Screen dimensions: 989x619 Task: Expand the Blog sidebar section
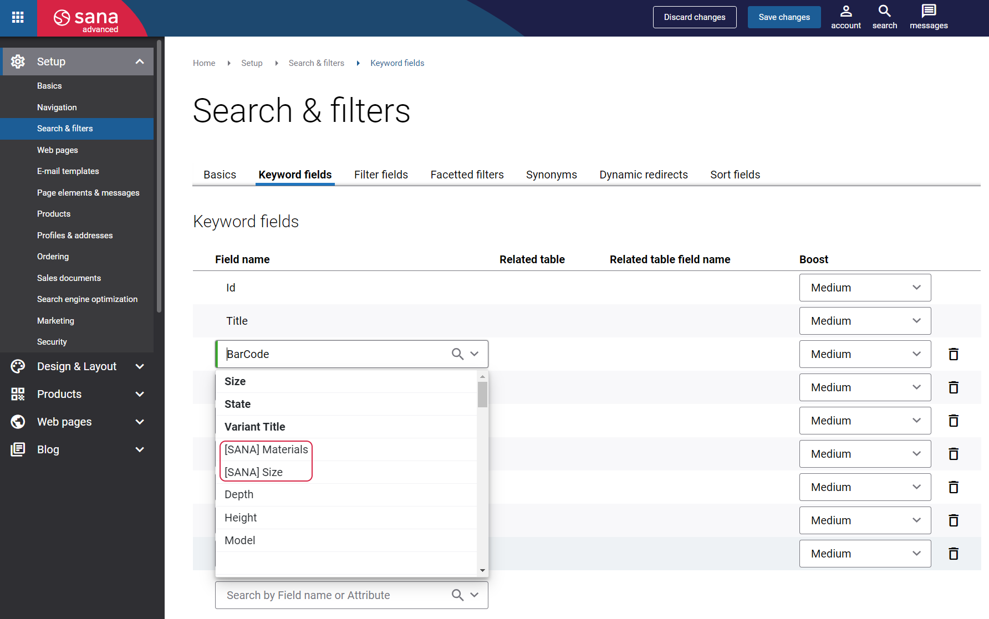[x=140, y=449]
